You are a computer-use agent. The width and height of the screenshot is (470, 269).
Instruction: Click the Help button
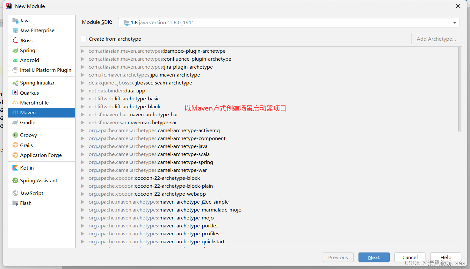pyautogui.click(x=446, y=257)
